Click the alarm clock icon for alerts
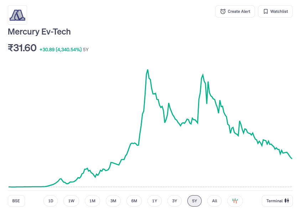The width and height of the screenshot is (301, 213). [223, 11]
